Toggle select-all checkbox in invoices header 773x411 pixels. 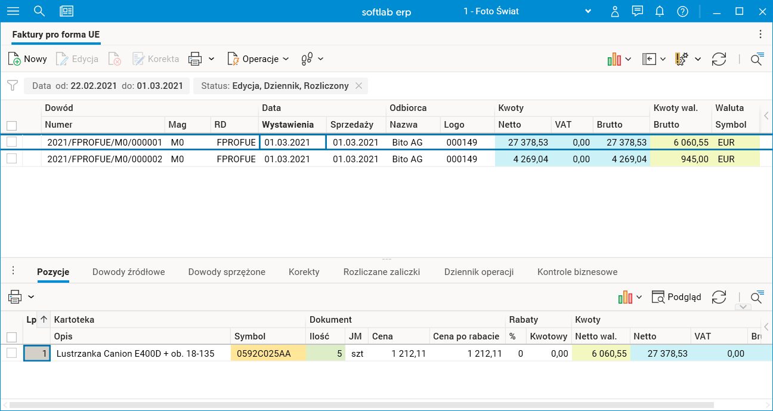tap(11, 125)
